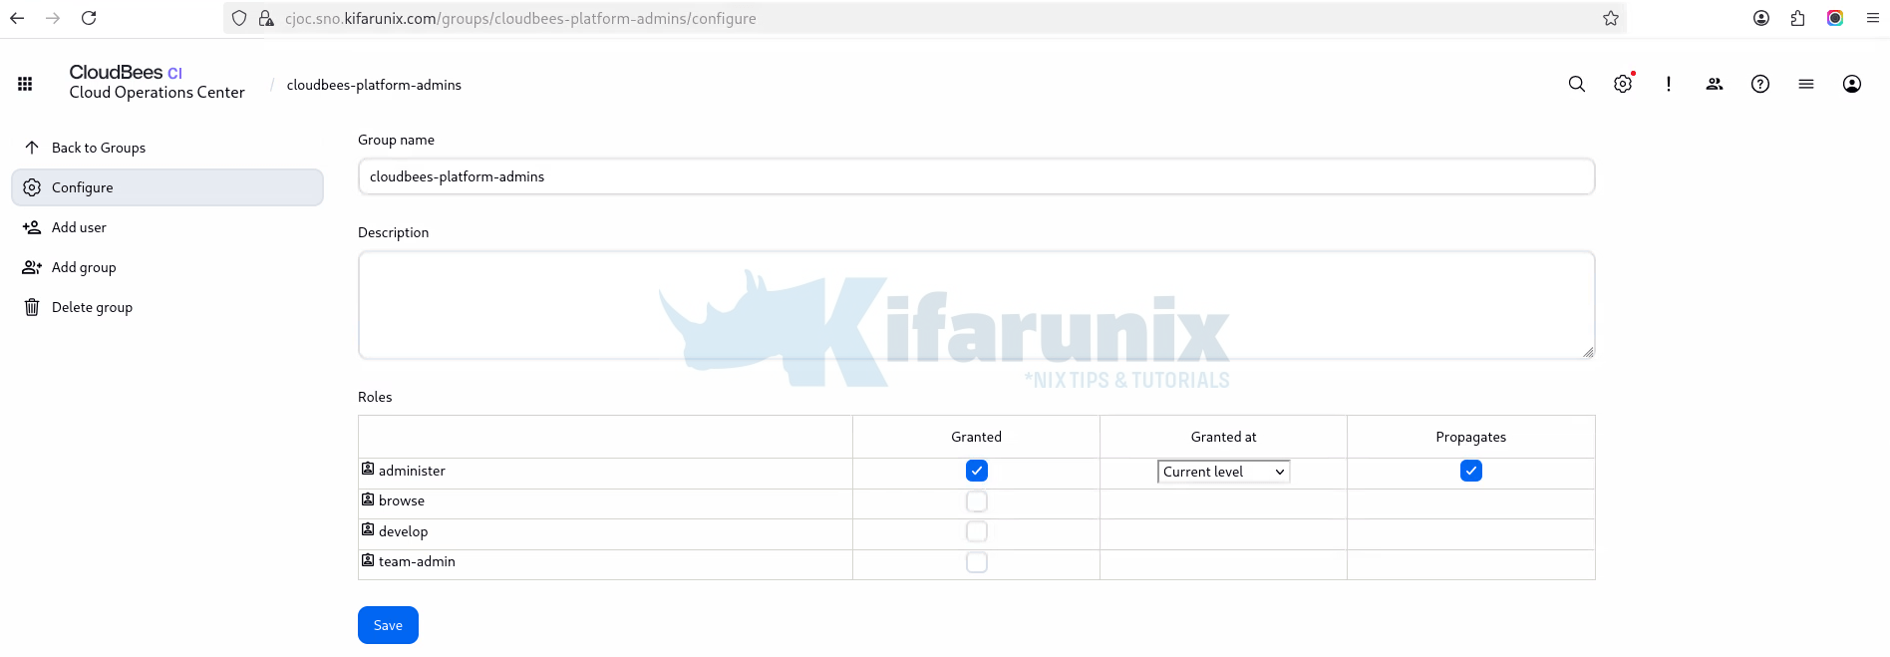Click the administer role icon
The height and width of the screenshot is (657, 1890).
click(368, 469)
